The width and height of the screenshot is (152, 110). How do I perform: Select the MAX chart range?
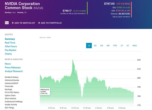click(x=135, y=46)
